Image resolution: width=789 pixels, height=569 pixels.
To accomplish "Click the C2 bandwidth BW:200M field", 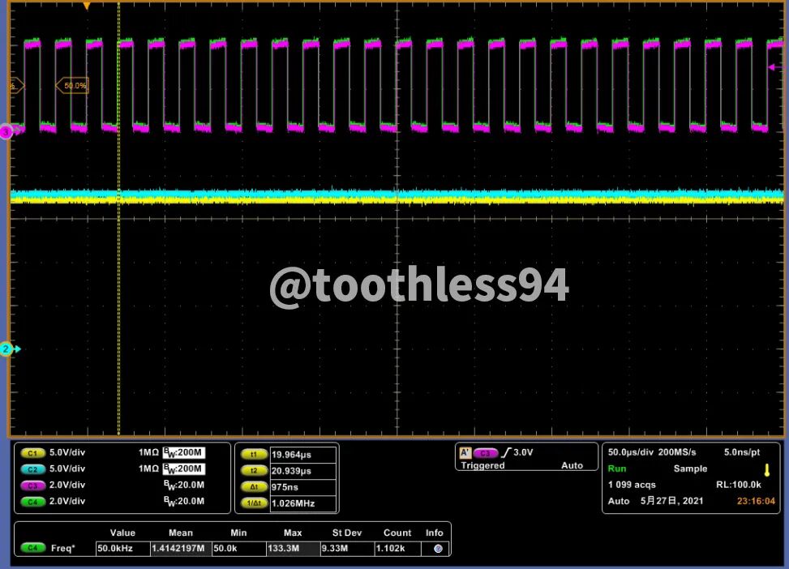I will [183, 468].
